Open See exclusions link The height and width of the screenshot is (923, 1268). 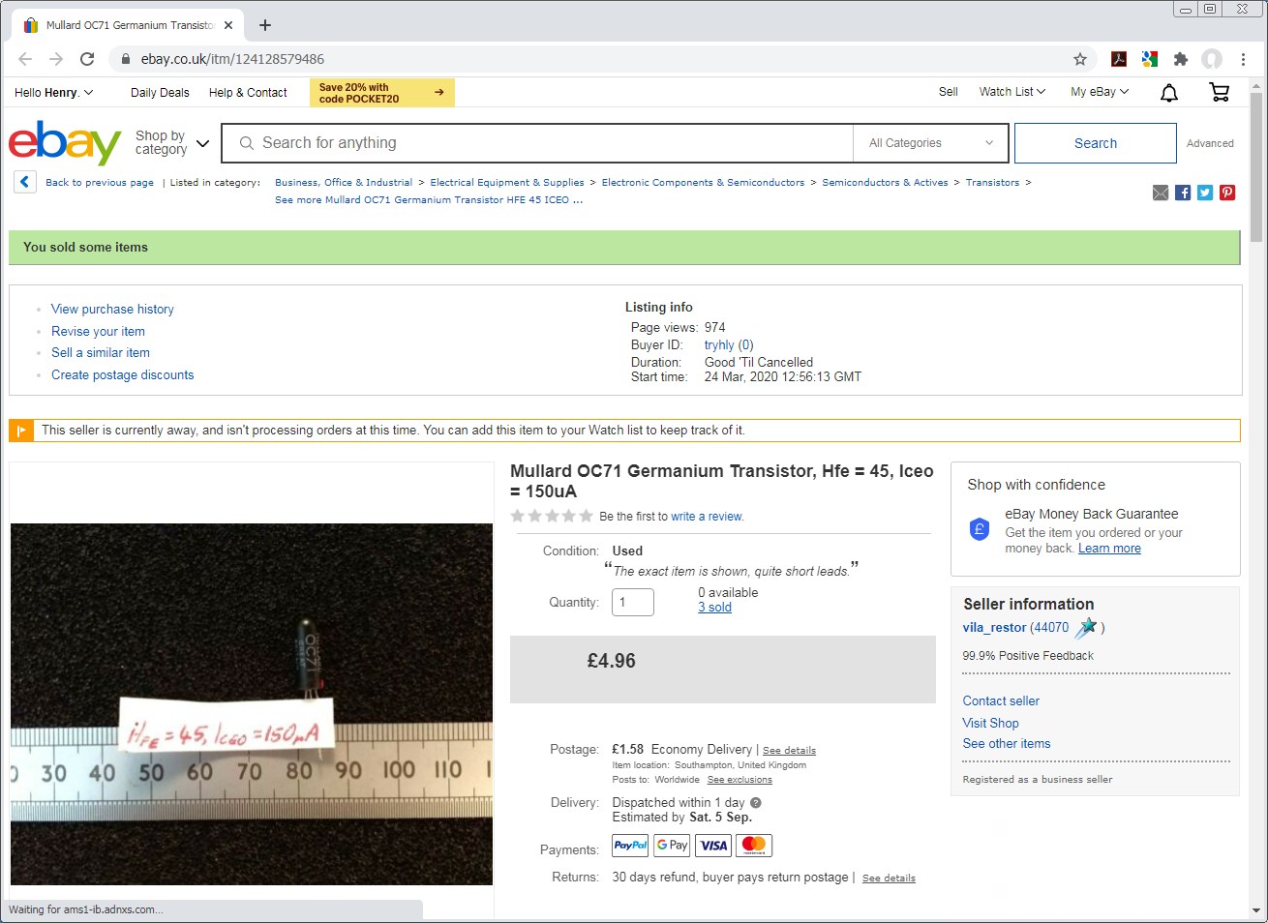tap(740, 780)
